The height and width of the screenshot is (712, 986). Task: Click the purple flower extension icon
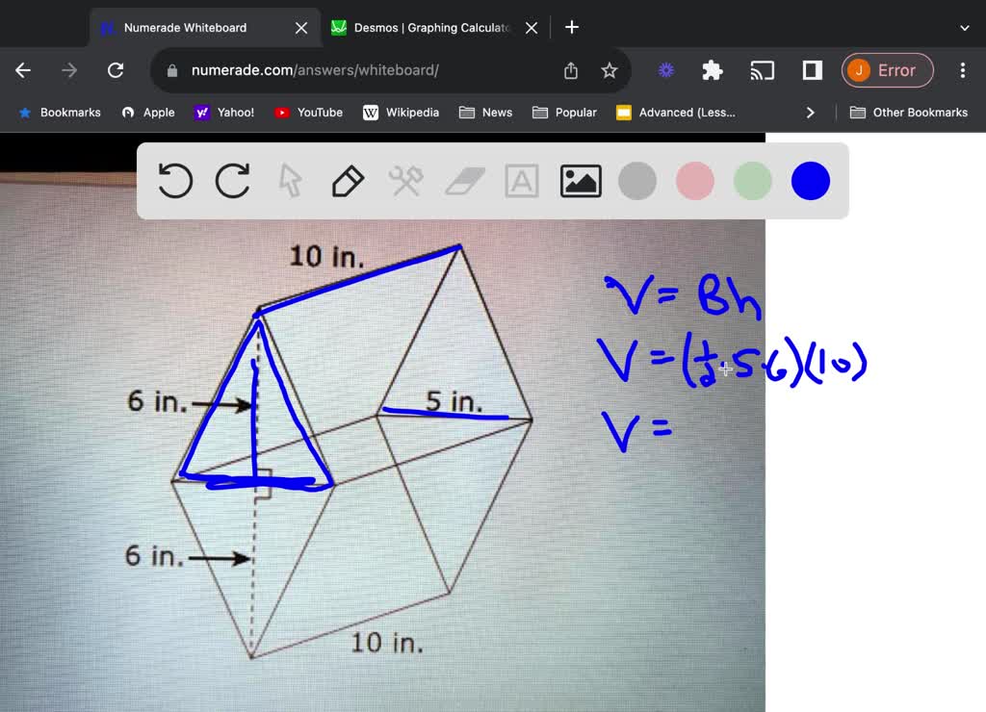[x=665, y=70]
